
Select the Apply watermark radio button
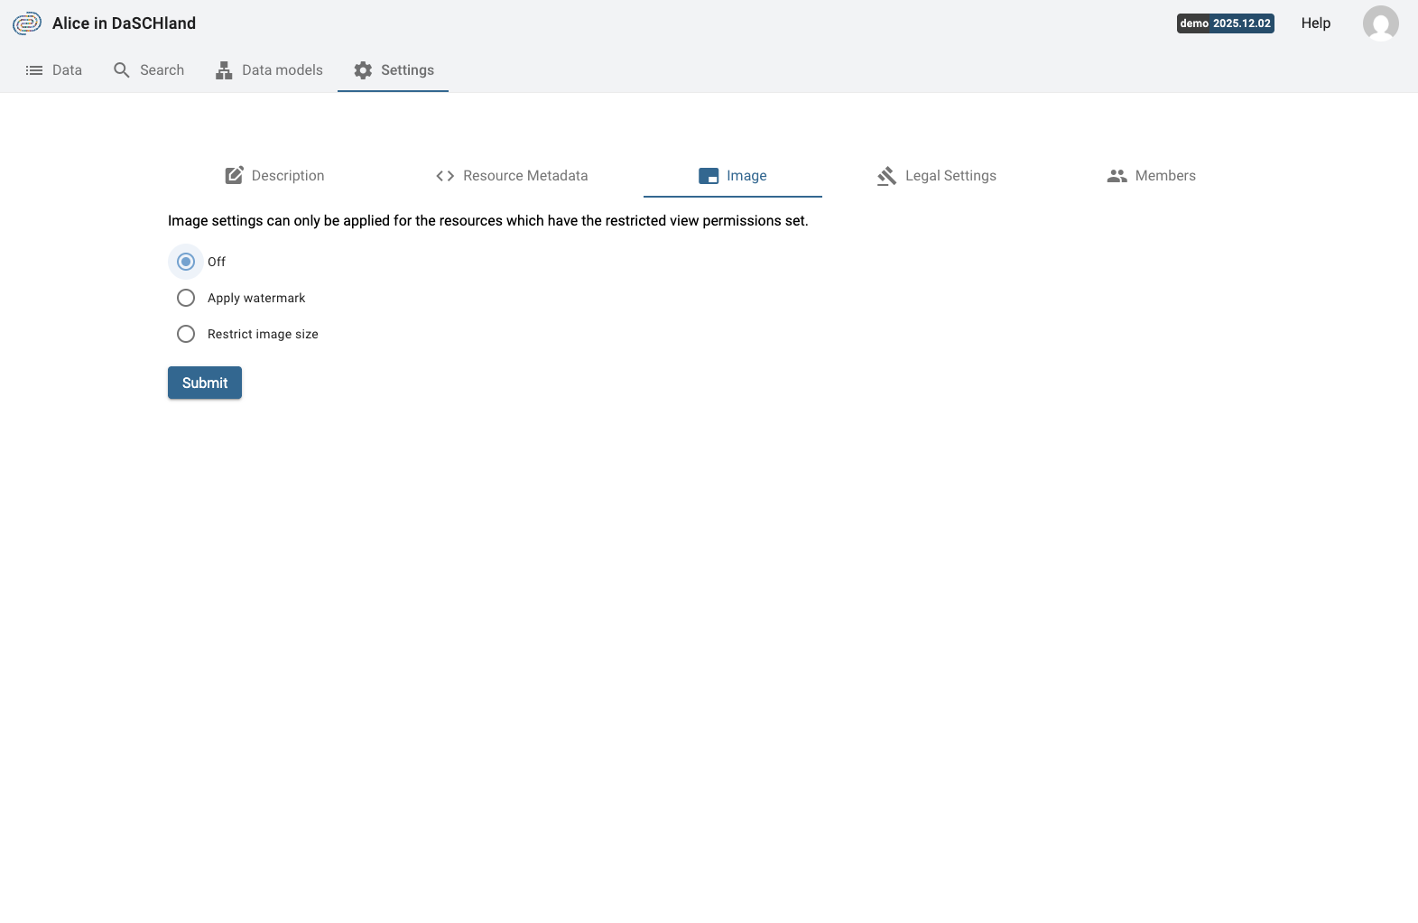(186, 298)
